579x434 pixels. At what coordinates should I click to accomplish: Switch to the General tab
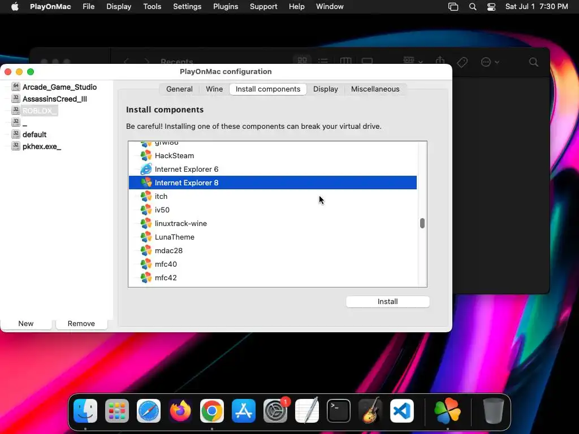[x=179, y=89]
